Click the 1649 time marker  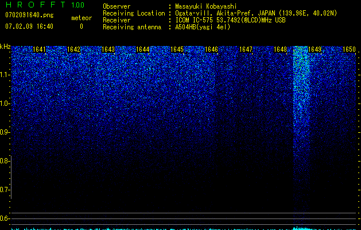coord(315,49)
